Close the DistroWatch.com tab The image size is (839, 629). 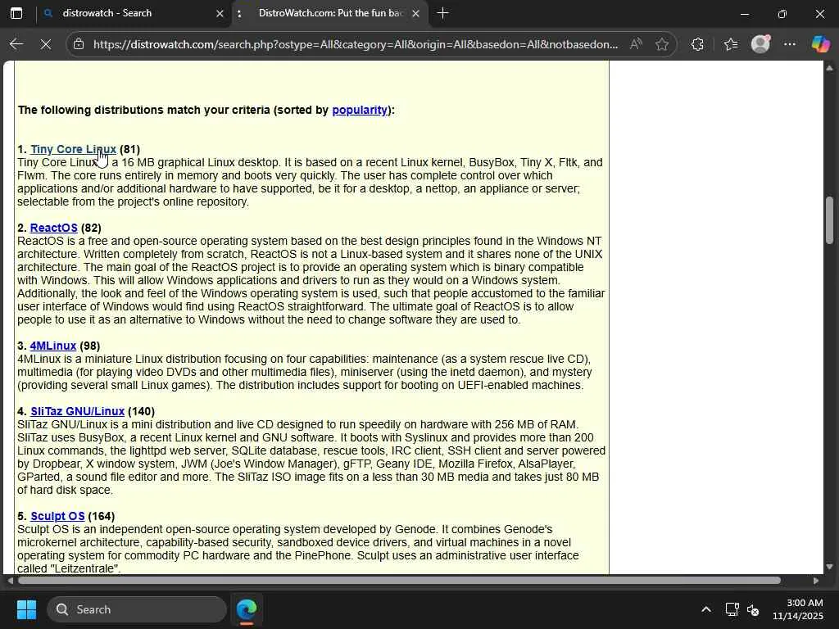tap(415, 13)
